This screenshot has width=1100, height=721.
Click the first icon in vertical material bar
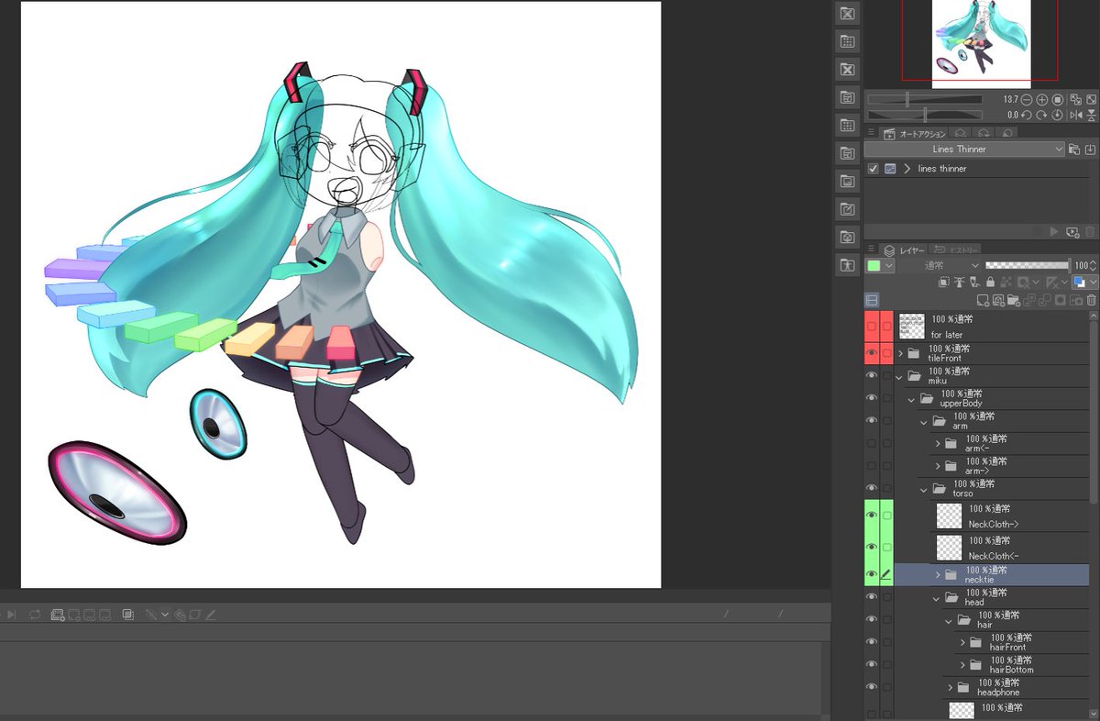(847, 14)
